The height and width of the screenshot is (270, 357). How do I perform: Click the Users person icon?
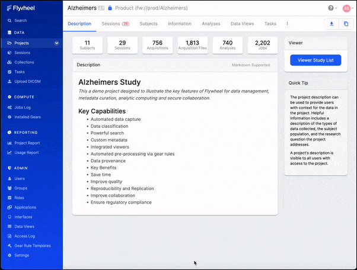pyautogui.click(x=9, y=179)
